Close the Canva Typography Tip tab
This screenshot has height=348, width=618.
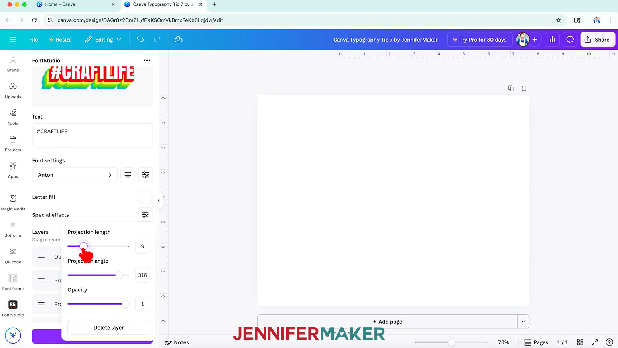(x=201, y=4)
